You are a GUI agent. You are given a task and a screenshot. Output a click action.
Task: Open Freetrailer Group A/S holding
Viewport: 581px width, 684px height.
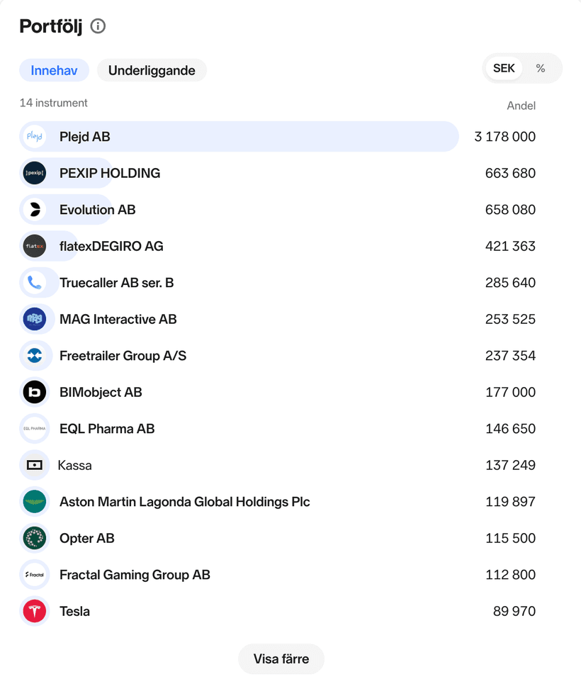[x=123, y=356]
